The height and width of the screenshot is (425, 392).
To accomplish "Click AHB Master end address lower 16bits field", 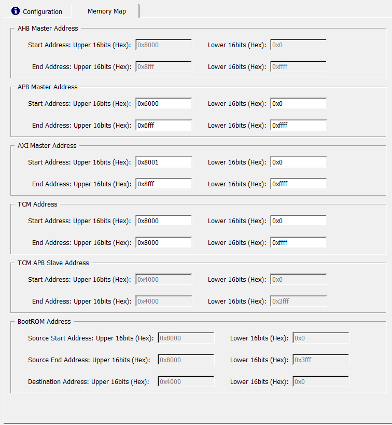I will [x=298, y=66].
